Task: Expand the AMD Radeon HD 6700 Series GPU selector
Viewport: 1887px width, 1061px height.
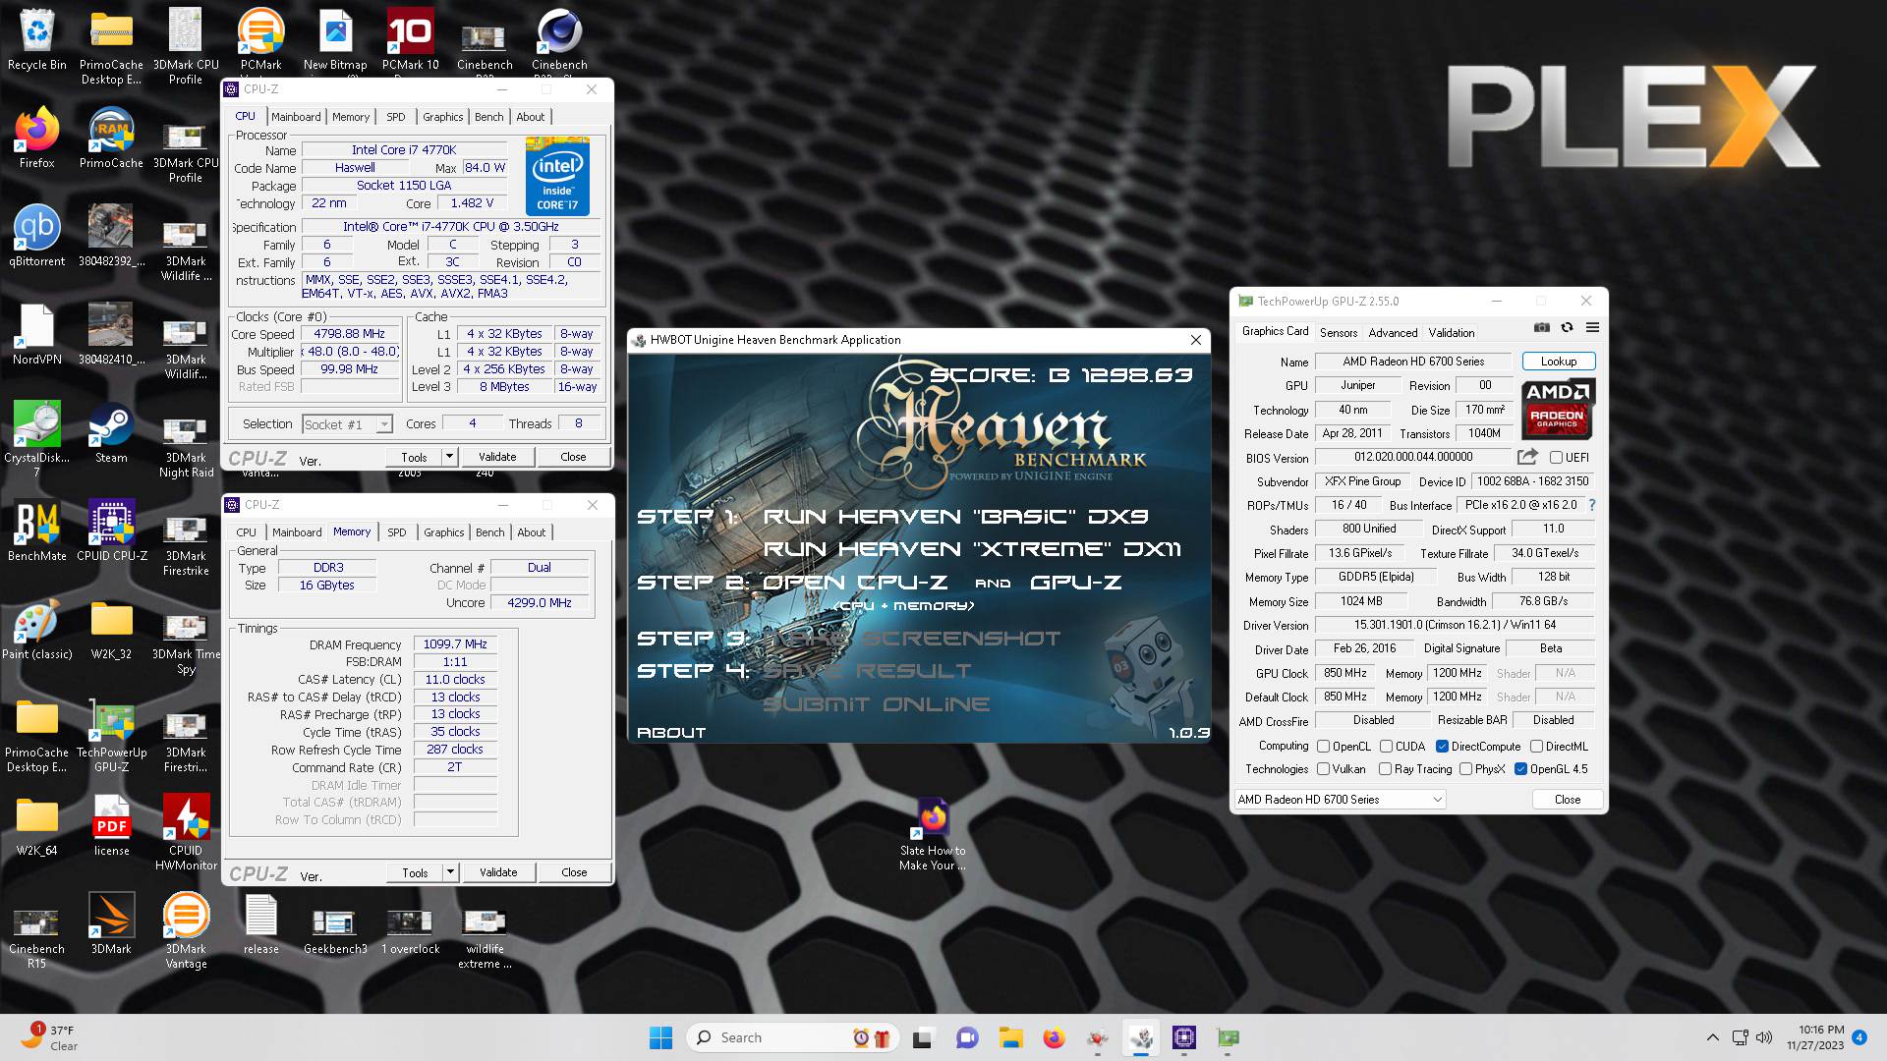Action: coord(1340,800)
